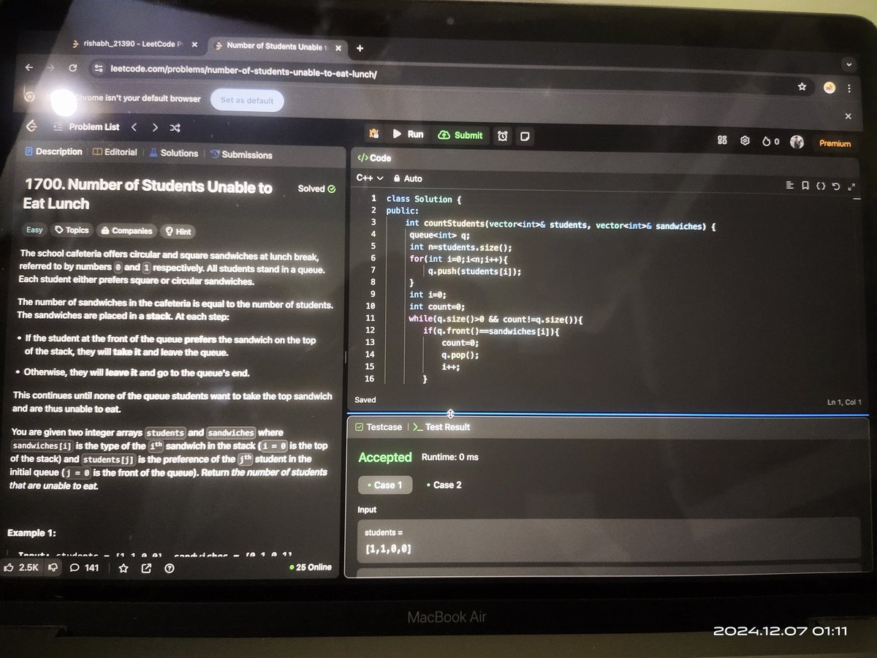Click the students input value [1,1,0,0]
877x658 pixels.
click(x=388, y=548)
